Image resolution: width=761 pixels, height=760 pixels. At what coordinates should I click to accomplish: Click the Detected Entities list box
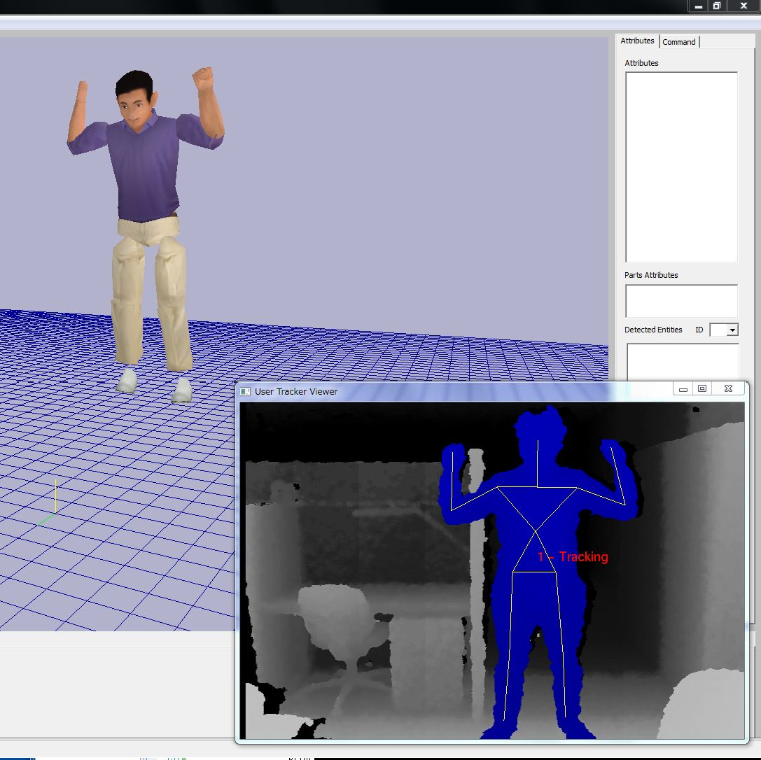coord(682,362)
